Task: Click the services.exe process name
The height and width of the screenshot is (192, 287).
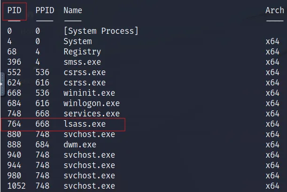Action: [x=92, y=114]
